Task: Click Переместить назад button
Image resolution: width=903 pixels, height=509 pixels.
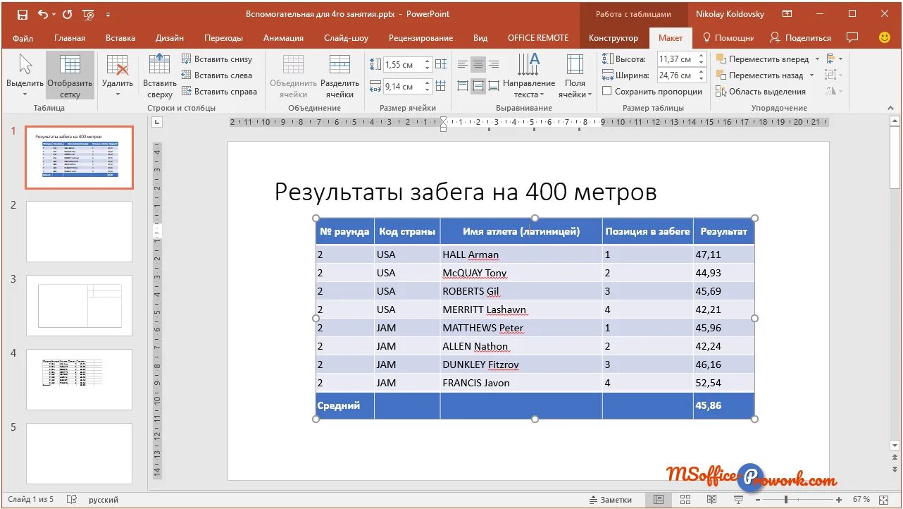Action: [760, 75]
